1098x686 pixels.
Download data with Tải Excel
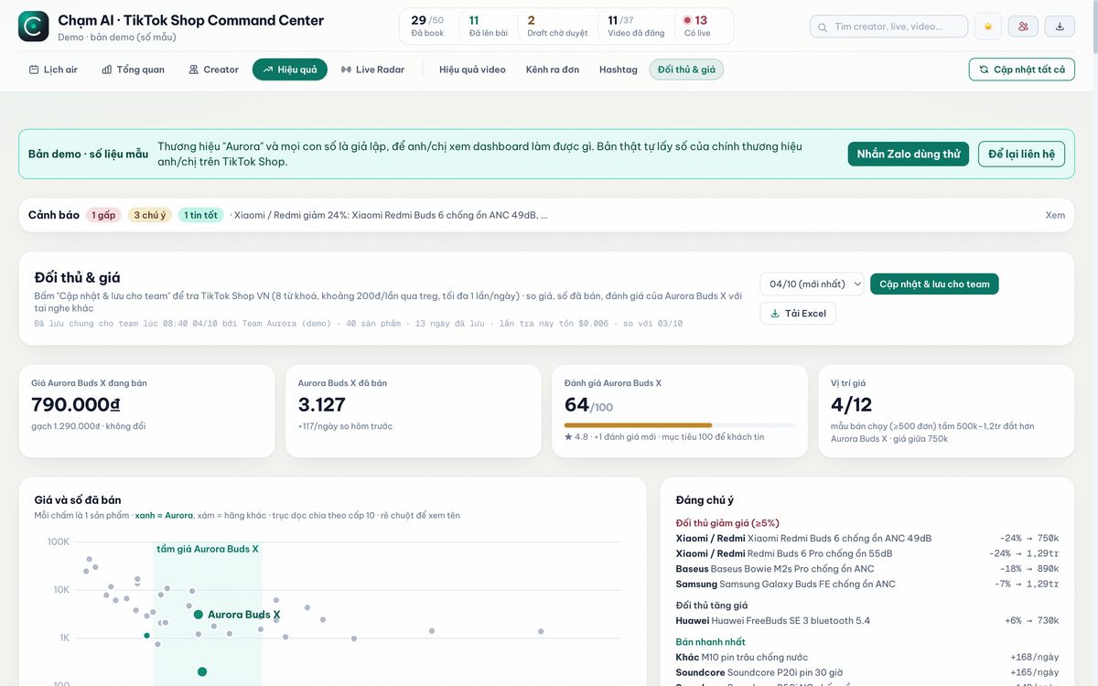click(x=798, y=313)
